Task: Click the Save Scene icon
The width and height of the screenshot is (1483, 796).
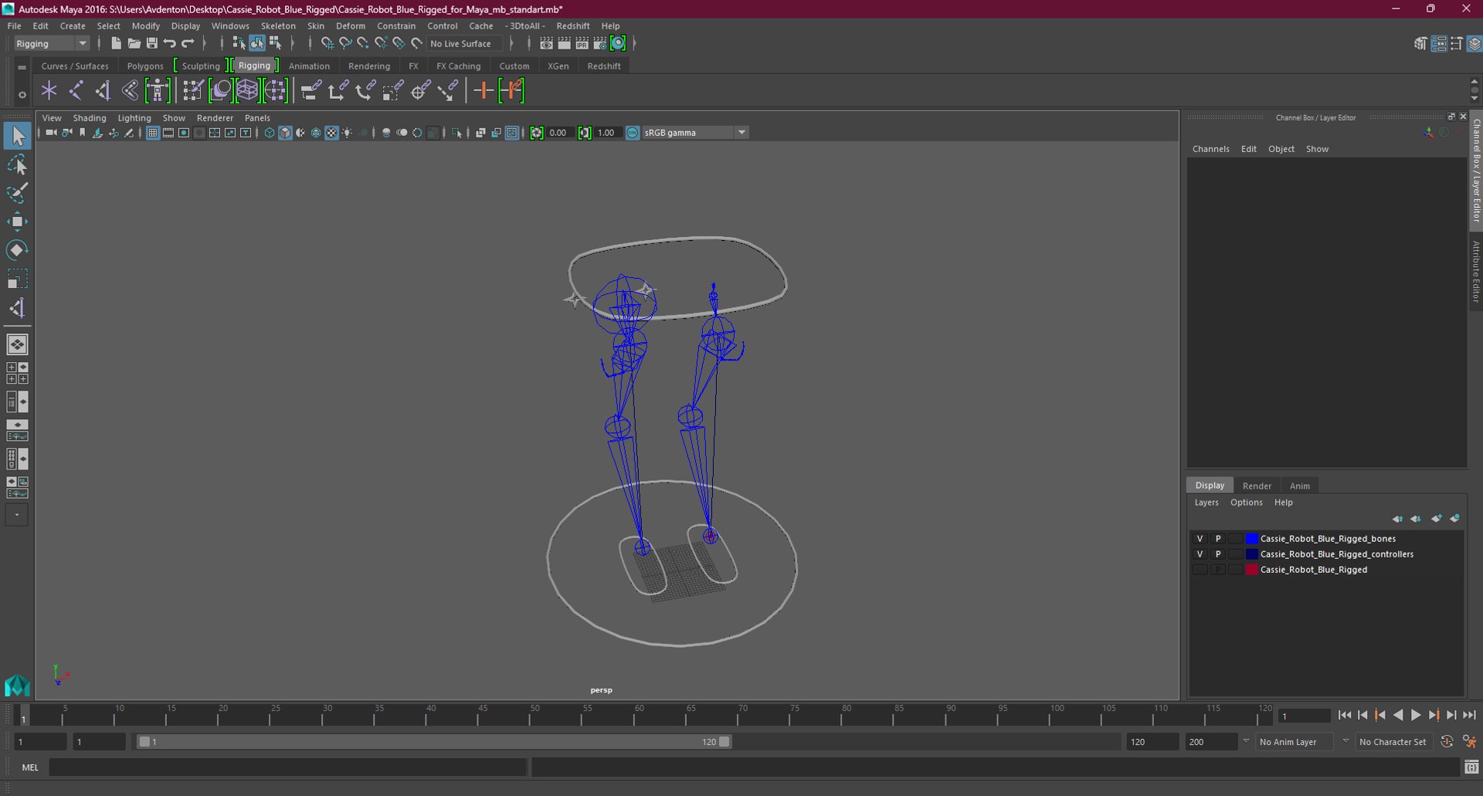Action: click(151, 43)
